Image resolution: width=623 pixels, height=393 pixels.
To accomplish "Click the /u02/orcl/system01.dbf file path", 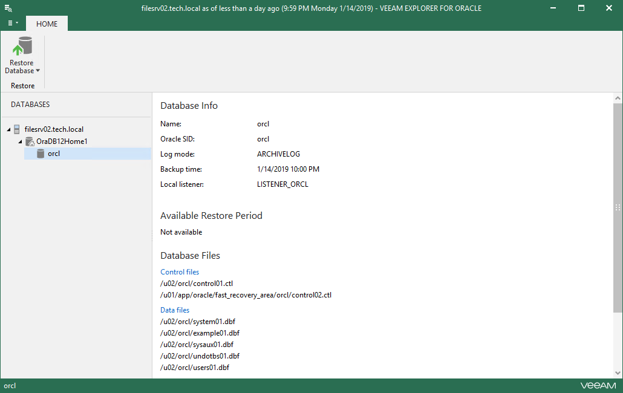I will (198, 322).
